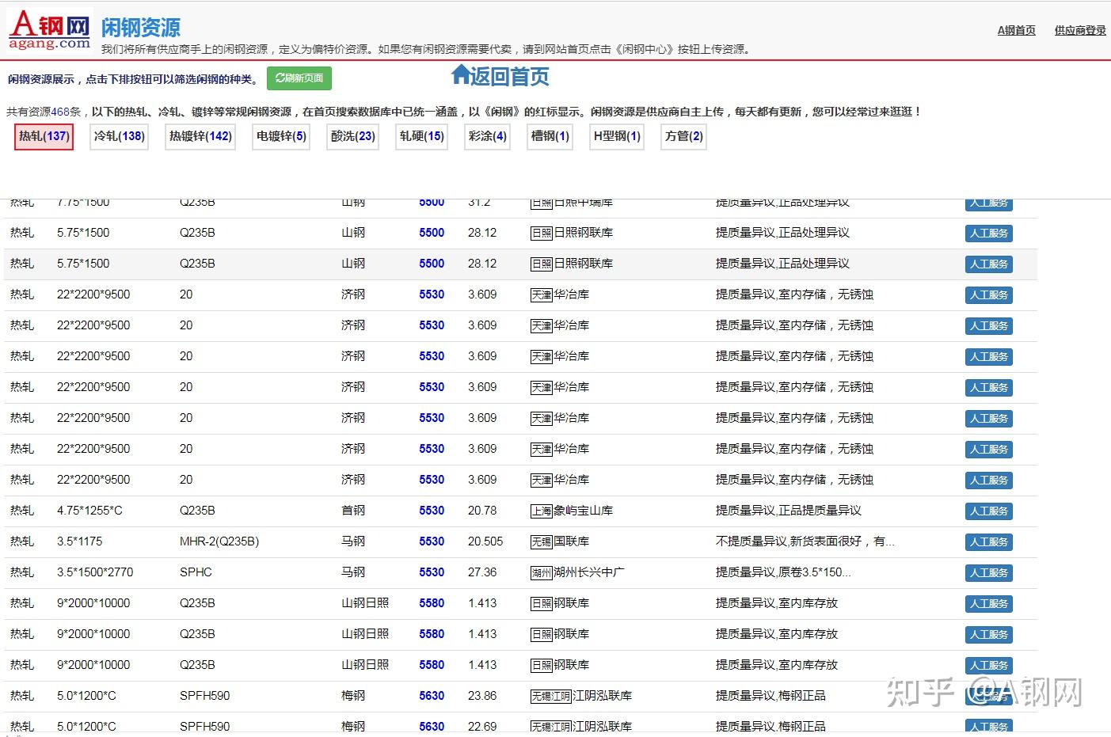Select the 热轧(137) category tab
The width and height of the screenshot is (1111, 737).
point(44,136)
